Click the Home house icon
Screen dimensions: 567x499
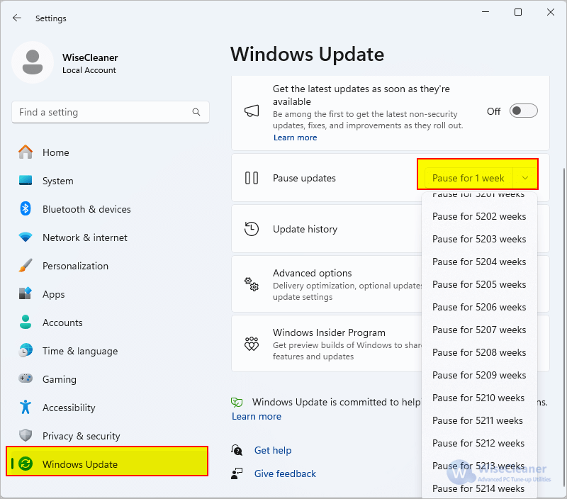tap(26, 152)
